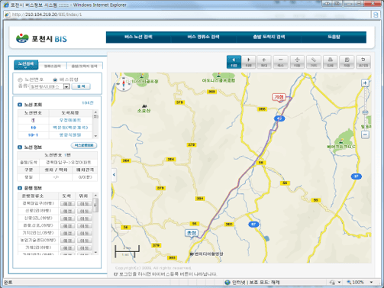Collapse the left panel with the arrow handle
Image resolution: width=384 pixels, height=288 pixels.
tap(114, 175)
